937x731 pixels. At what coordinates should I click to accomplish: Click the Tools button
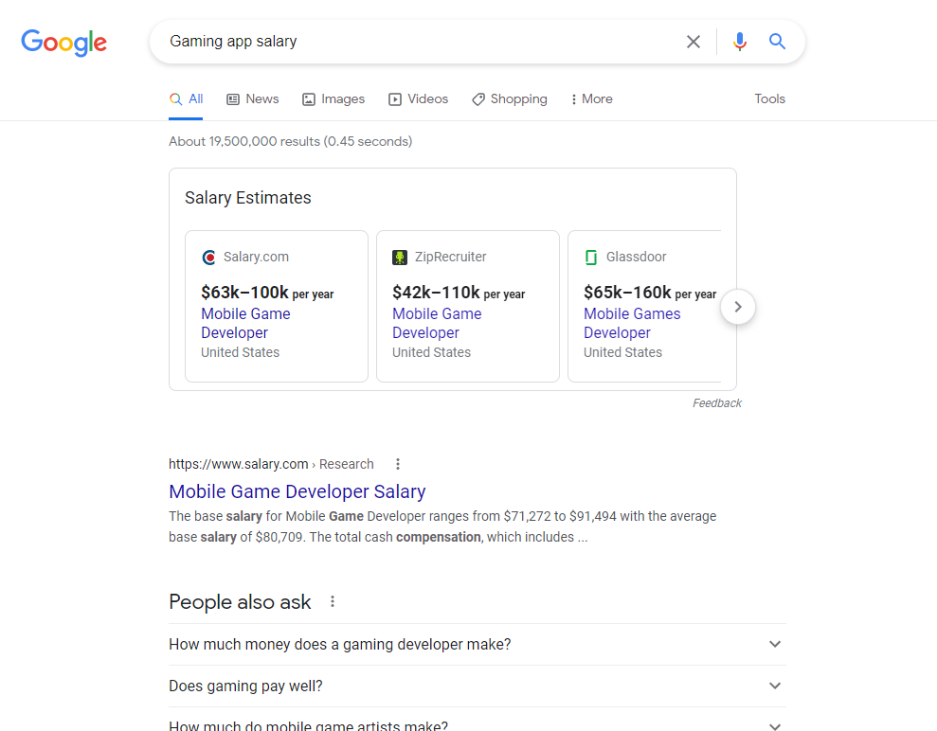click(x=769, y=99)
